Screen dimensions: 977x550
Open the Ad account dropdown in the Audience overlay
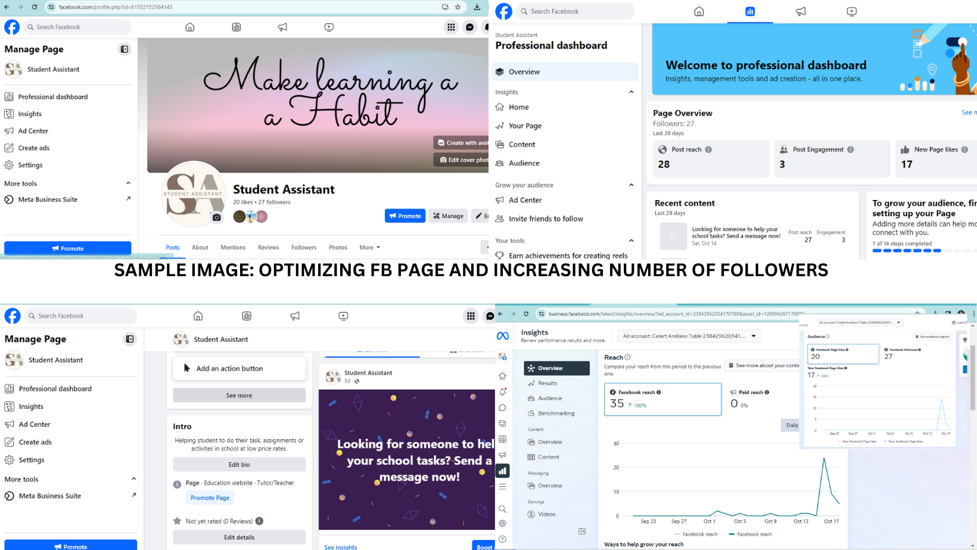(859, 323)
